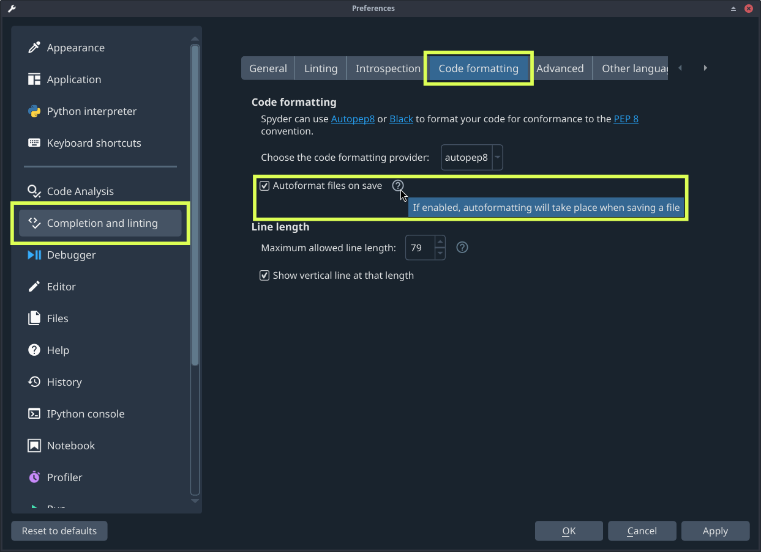The image size is (761, 552).
Task: Click the help icon next to maximum line length
Action: tap(462, 247)
